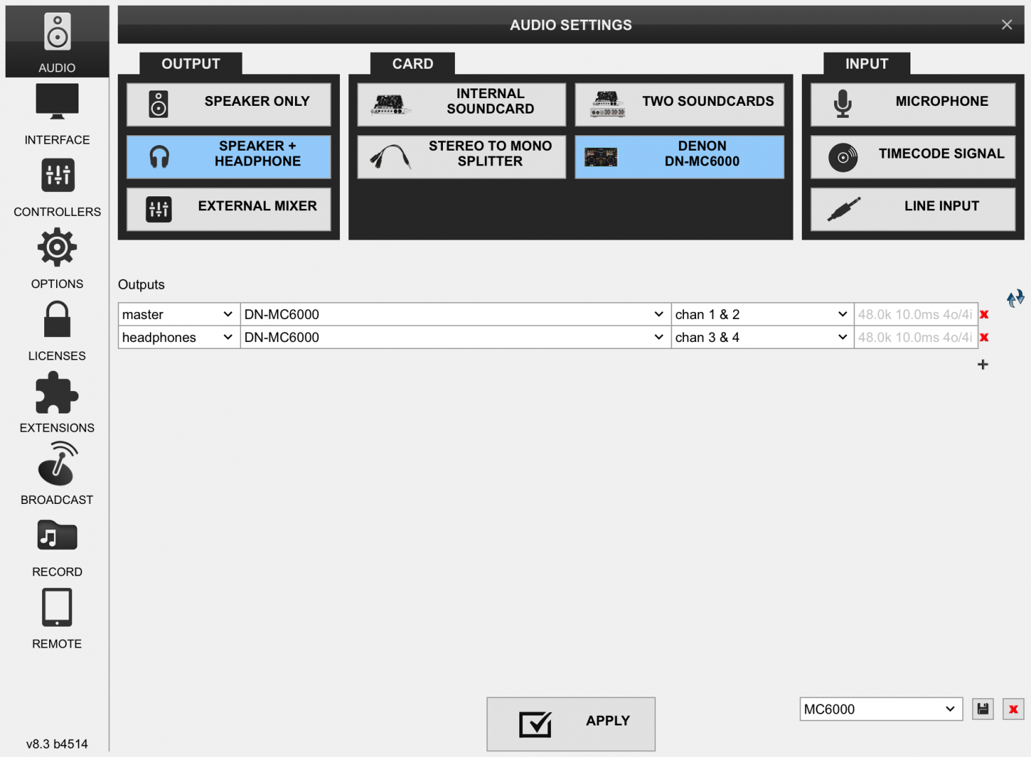Open the Remote tablet page
The image size is (1031, 757).
57,619
